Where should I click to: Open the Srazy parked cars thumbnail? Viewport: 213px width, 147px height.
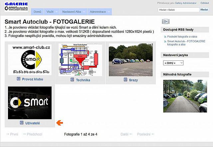coord(131,60)
